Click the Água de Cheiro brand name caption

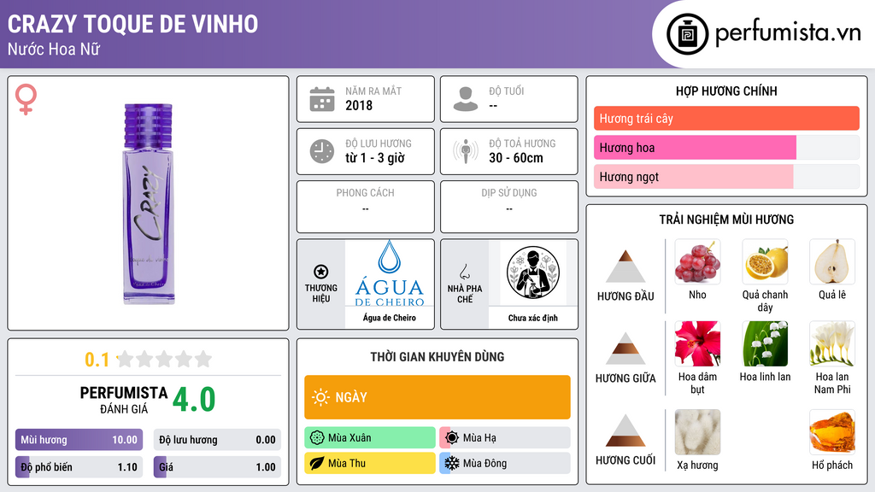point(390,318)
